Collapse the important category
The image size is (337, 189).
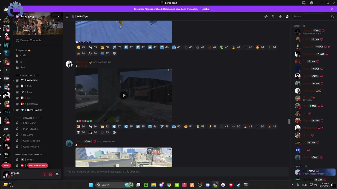click(x=29, y=75)
